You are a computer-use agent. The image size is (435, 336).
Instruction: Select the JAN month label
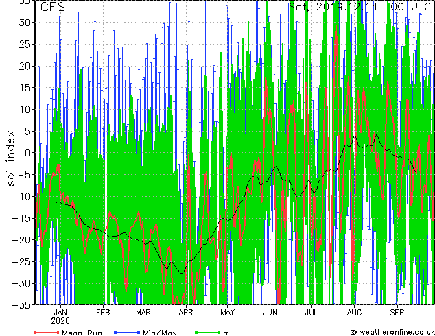[60, 313]
